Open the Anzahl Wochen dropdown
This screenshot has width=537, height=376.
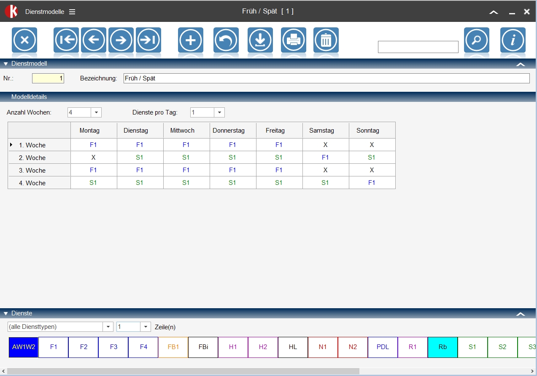pyautogui.click(x=96, y=113)
